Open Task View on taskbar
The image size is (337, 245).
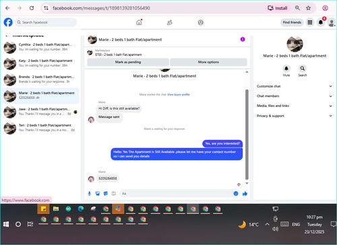pyautogui.click(x=30, y=224)
